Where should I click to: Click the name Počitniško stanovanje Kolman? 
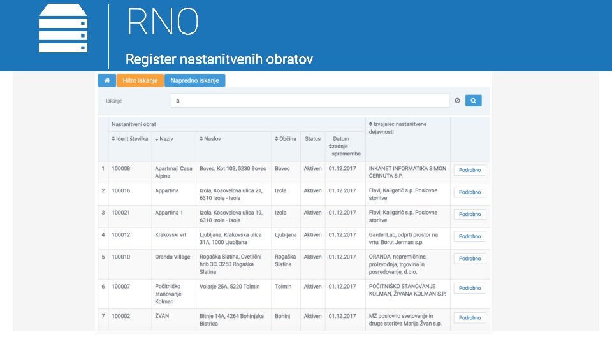tap(168, 294)
